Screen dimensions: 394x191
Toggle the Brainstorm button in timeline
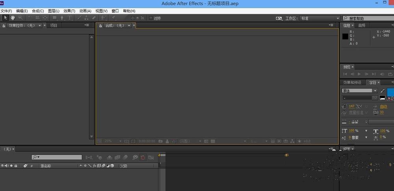[x=135, y=157]
